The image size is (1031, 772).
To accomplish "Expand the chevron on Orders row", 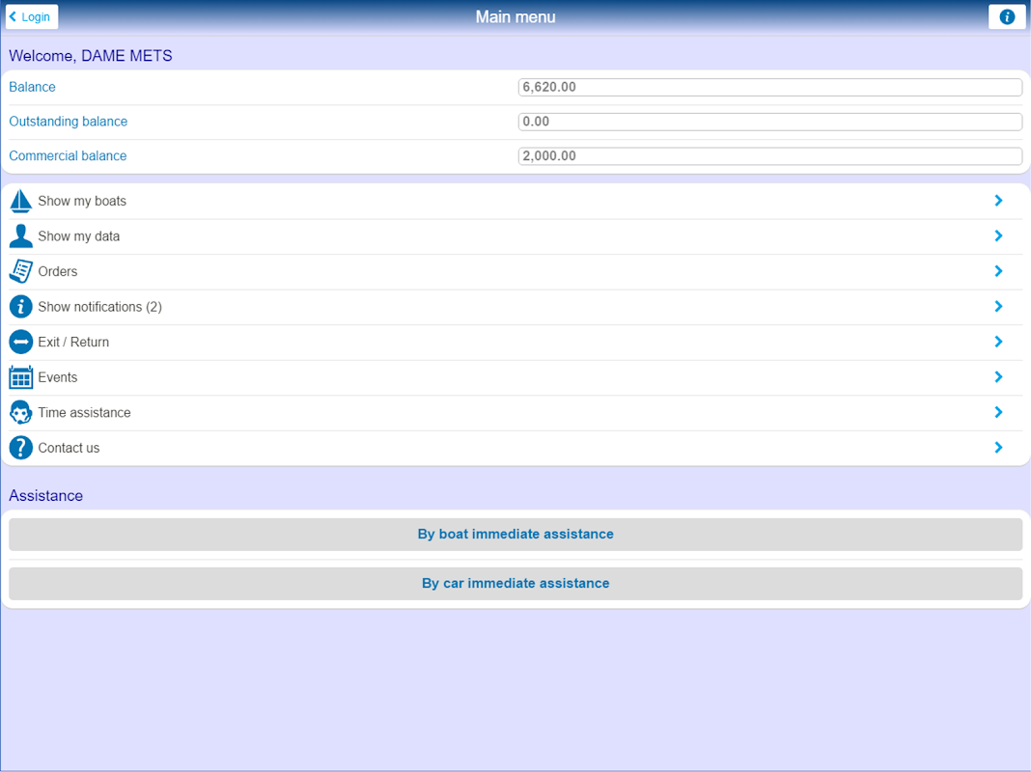I will [998, 271].
